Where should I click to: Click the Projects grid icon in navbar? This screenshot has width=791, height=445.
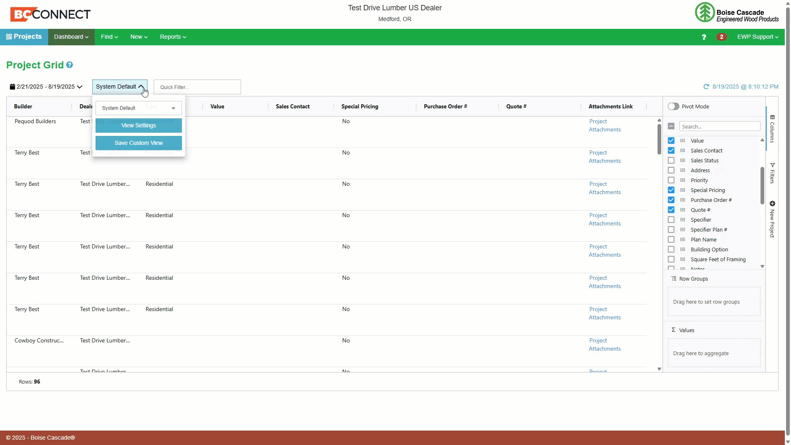(9, 37)
